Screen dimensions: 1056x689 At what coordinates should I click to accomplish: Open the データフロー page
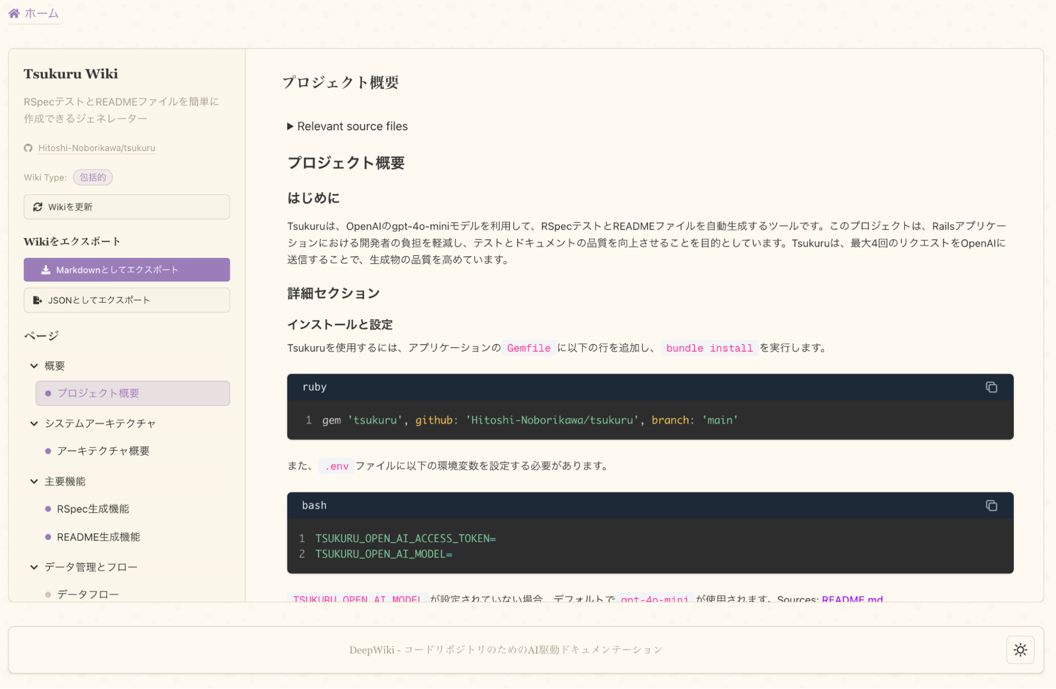coord(88,594)
